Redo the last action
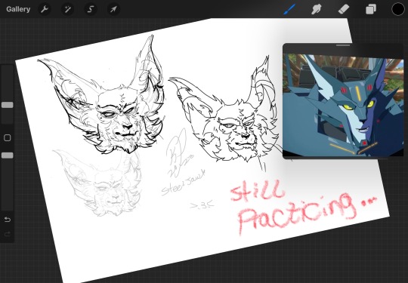Image resolution: width=408 pixels, height=283 pixels. [x=8, y=234]
